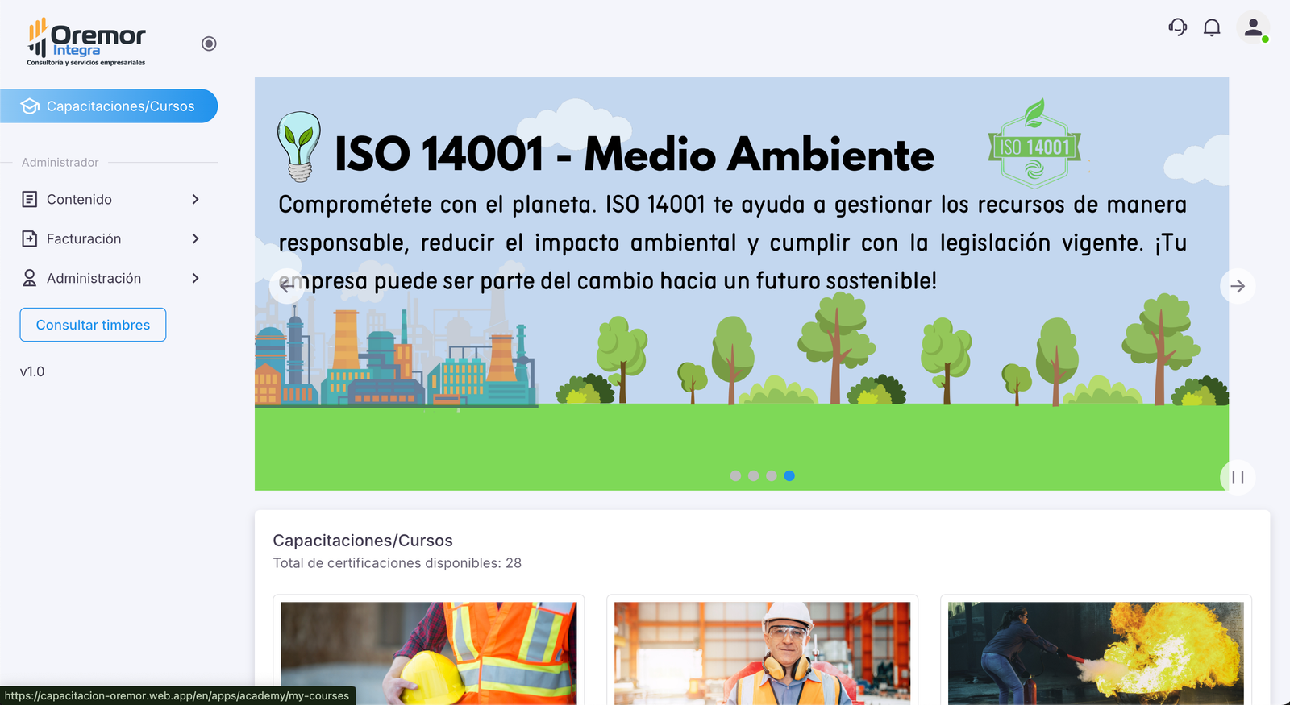Select the second carousel dot

tap(753, 475)
